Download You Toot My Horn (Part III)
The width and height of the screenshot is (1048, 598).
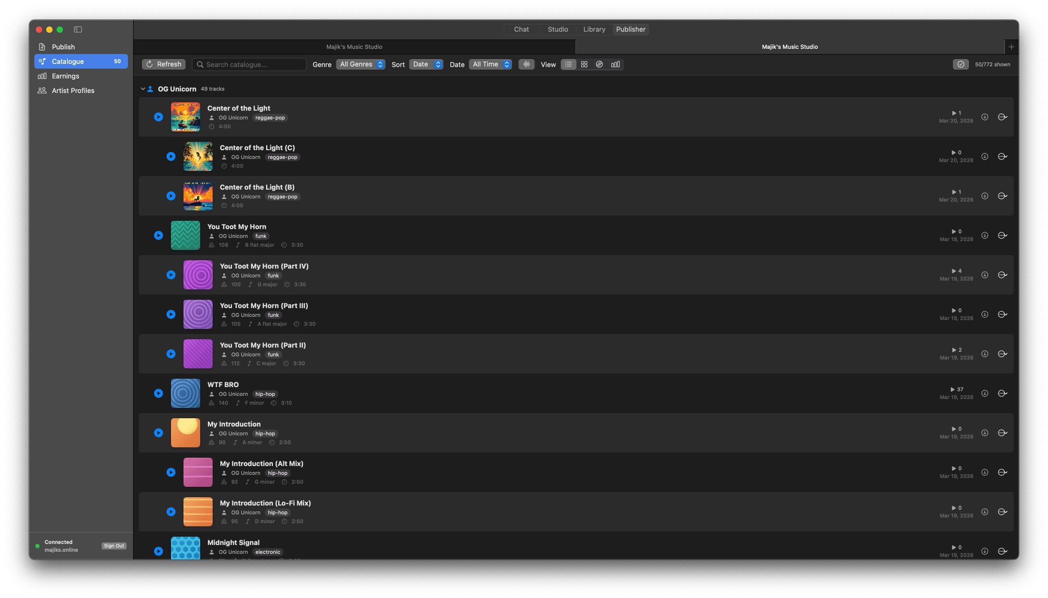tap(985, 314)
